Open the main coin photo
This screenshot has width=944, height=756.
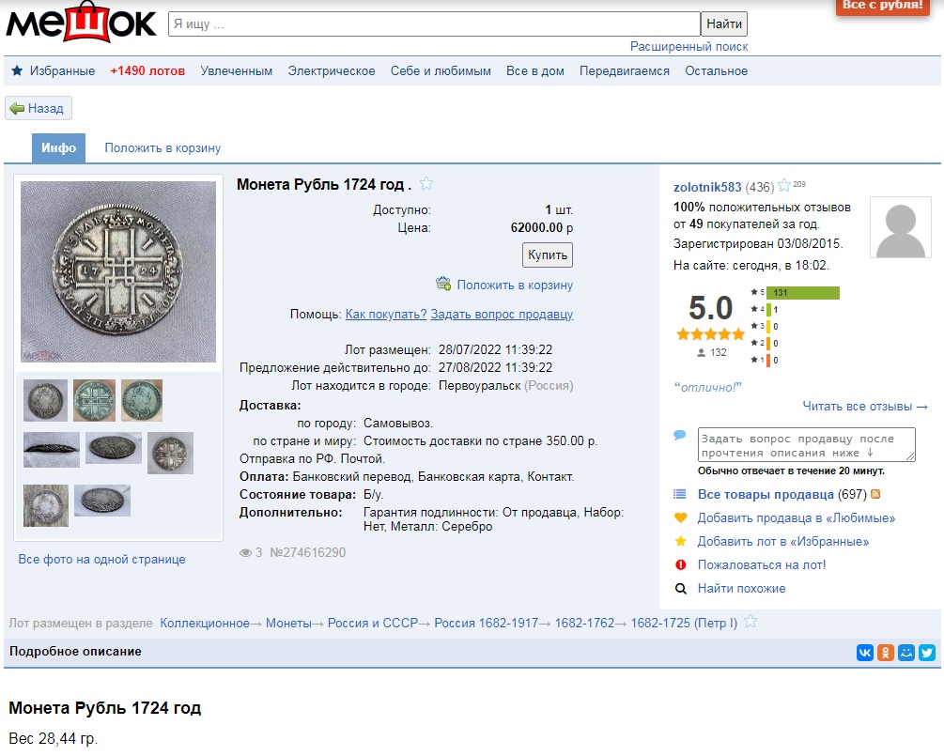pyautogui.click(x=118, y=271)
